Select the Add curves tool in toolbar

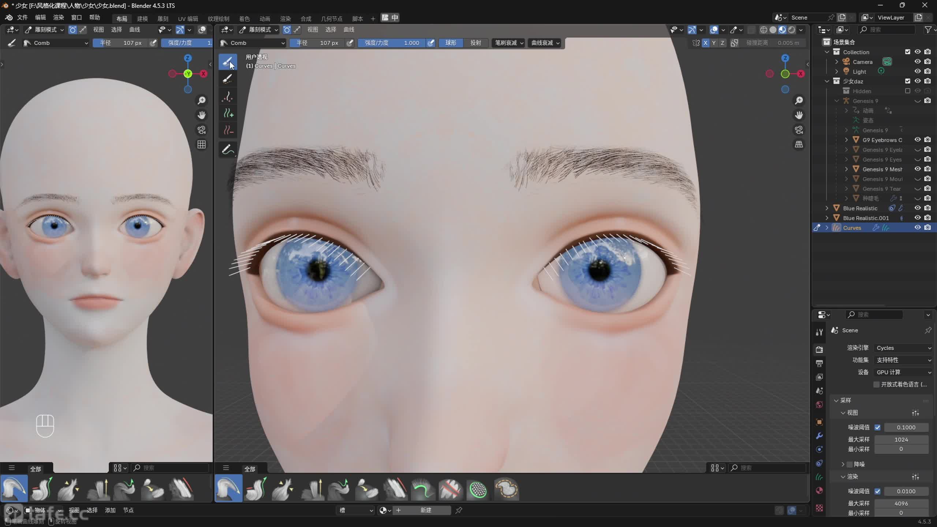(228, 114)
